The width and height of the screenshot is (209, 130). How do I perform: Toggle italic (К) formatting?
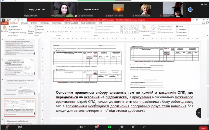tap(50, 31)
